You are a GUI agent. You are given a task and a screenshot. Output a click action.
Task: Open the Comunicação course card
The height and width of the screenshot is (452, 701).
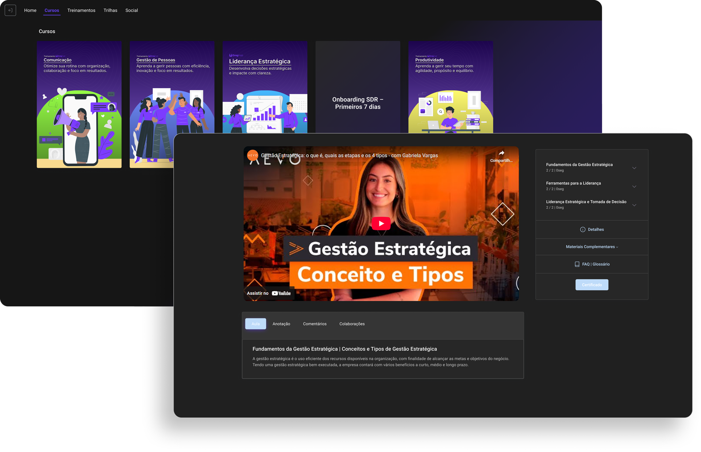[x=79, y=105]
